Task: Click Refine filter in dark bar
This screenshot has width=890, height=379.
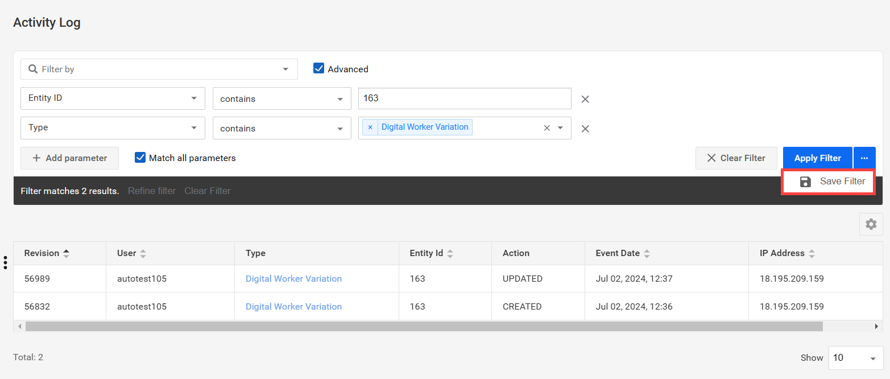Action: 152,191
